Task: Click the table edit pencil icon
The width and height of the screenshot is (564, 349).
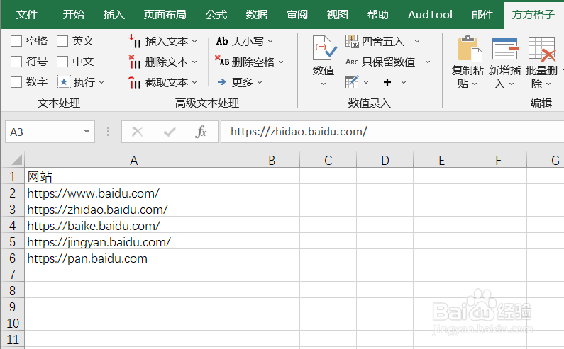Action: click(352, 82)
